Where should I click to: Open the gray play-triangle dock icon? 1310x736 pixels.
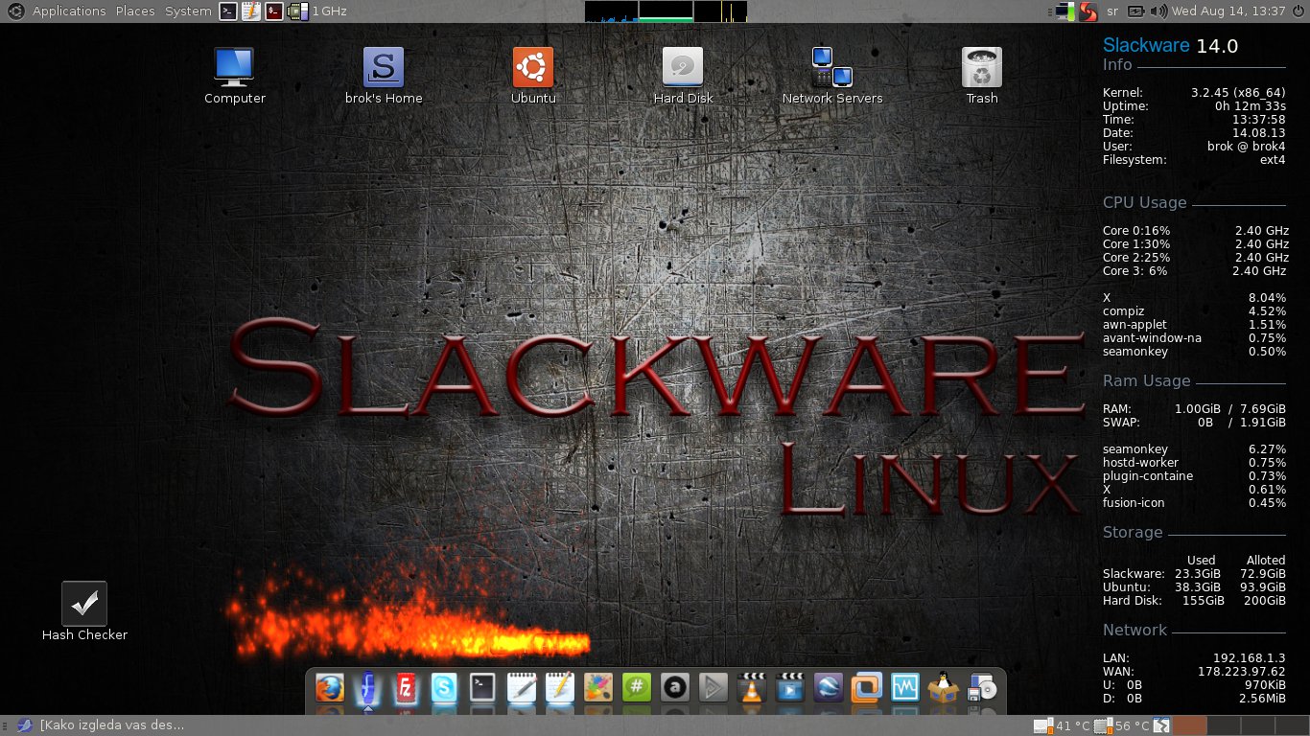click(713, 688)
